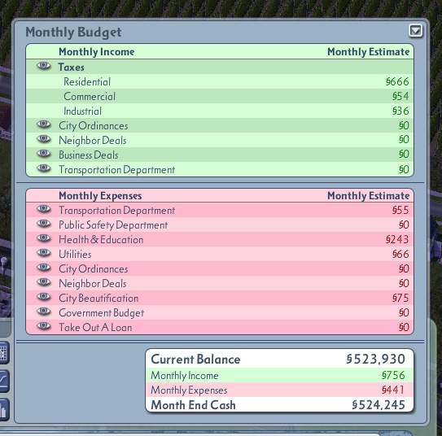Click the data grid icon on left edge
The width and height of the screenshot is (442, 436).
tap(4, 353)
